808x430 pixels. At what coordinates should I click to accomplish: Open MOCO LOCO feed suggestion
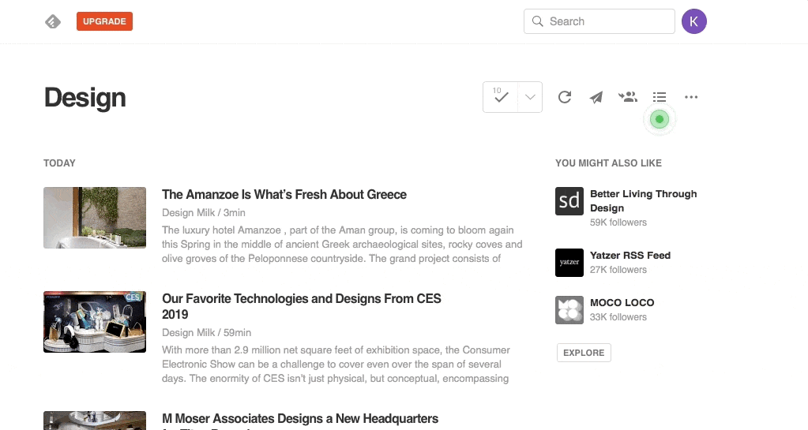622,303
